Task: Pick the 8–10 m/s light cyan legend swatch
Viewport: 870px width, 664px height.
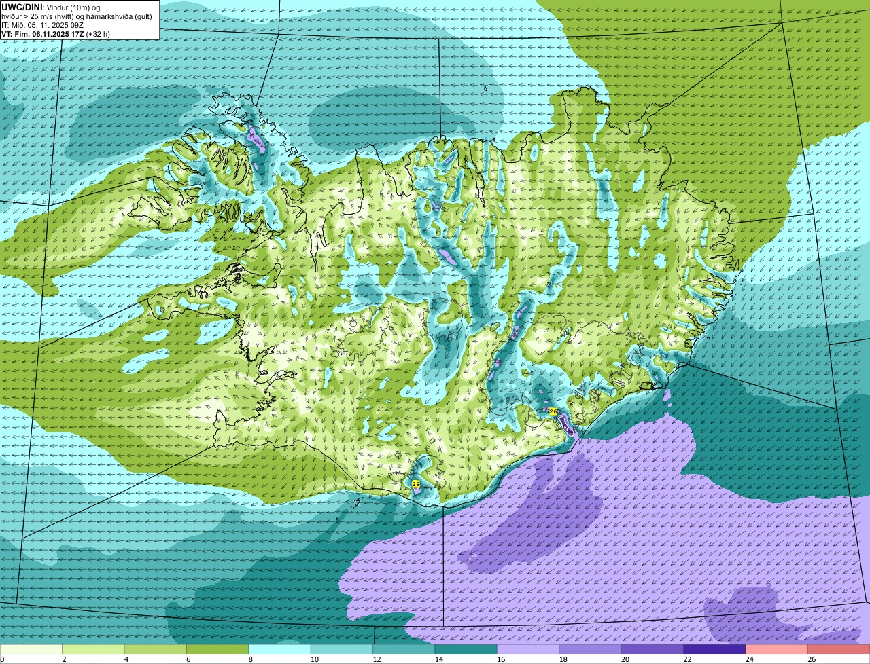Action: 279,650
